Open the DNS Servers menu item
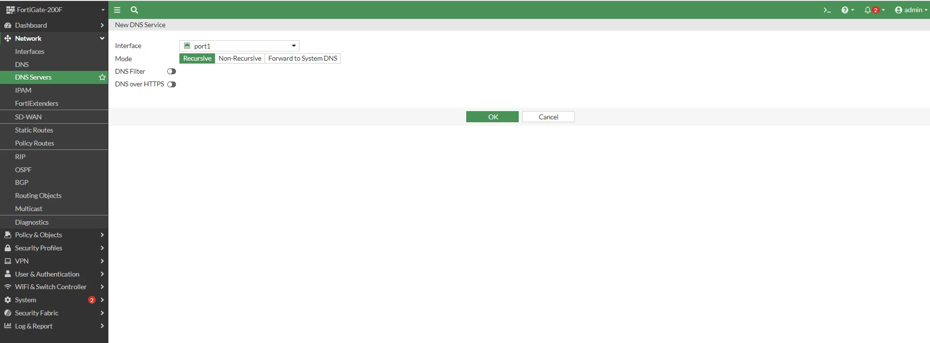Image resolution: width=930 pixels, height=343 pixels. 54,77
